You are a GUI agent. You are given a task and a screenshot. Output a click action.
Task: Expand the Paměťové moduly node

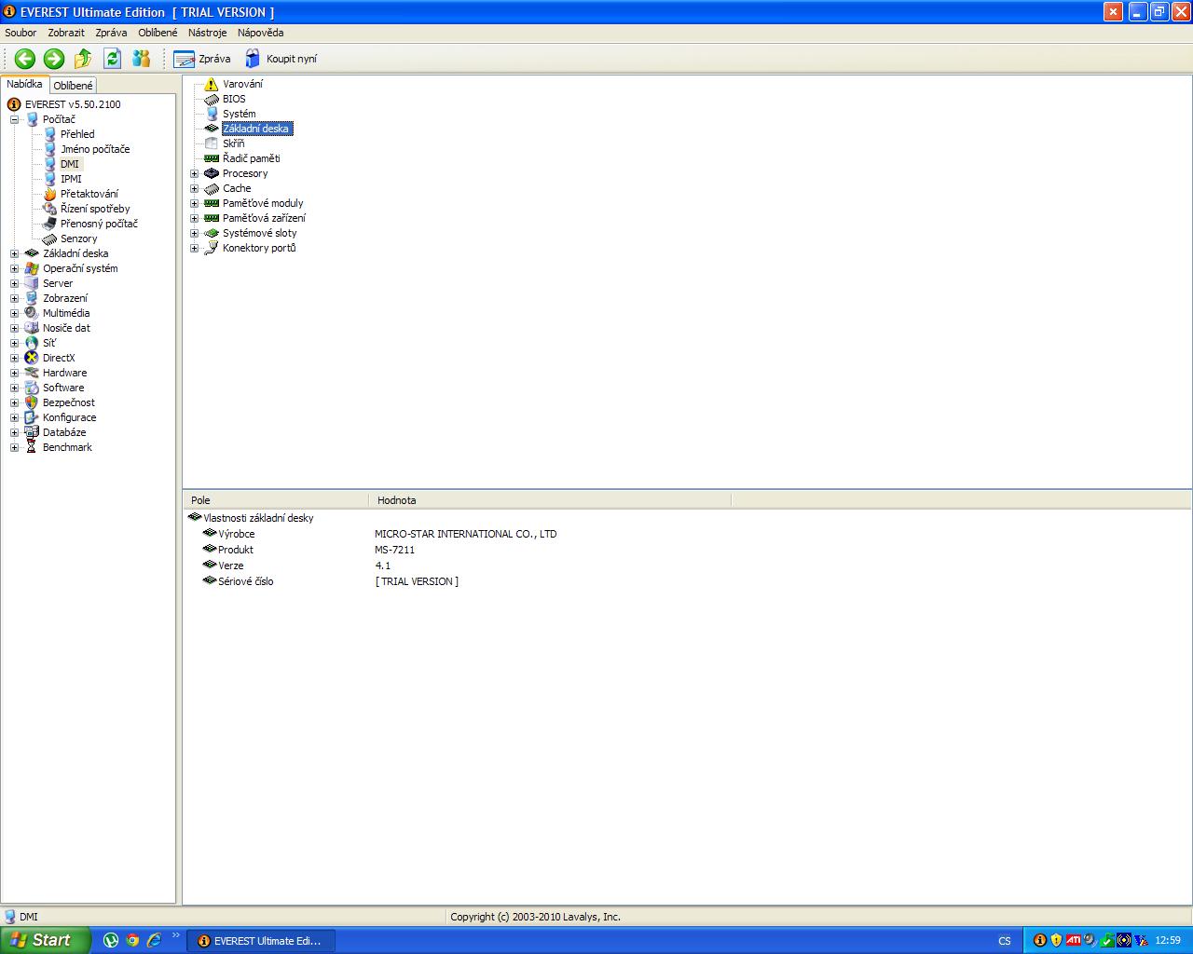(x=194, y=203)
